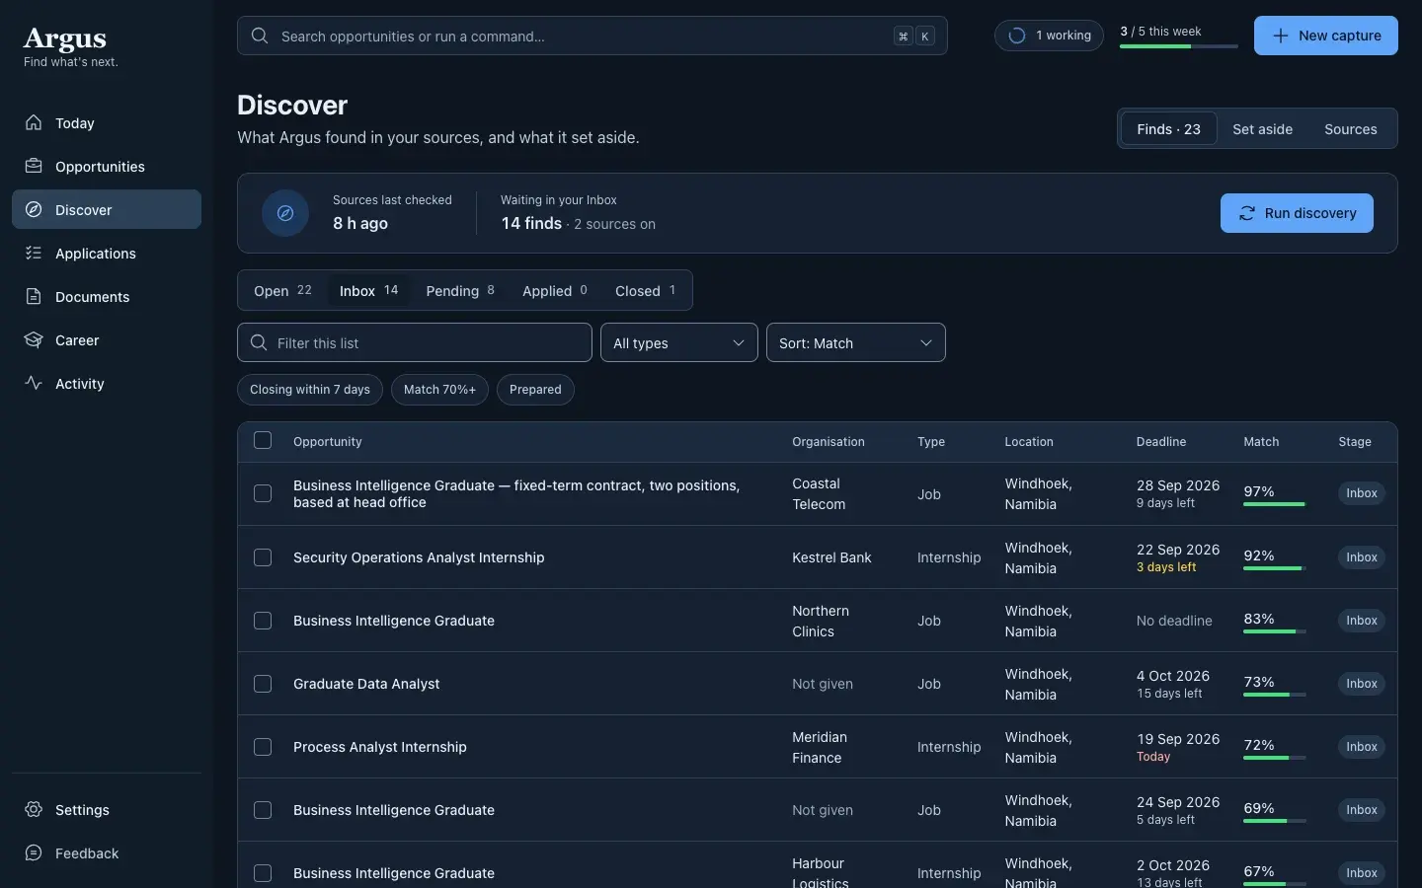The image size is (1422, 888).
Task: Click the refresh icon on Run discovery
Action: 1247,213
